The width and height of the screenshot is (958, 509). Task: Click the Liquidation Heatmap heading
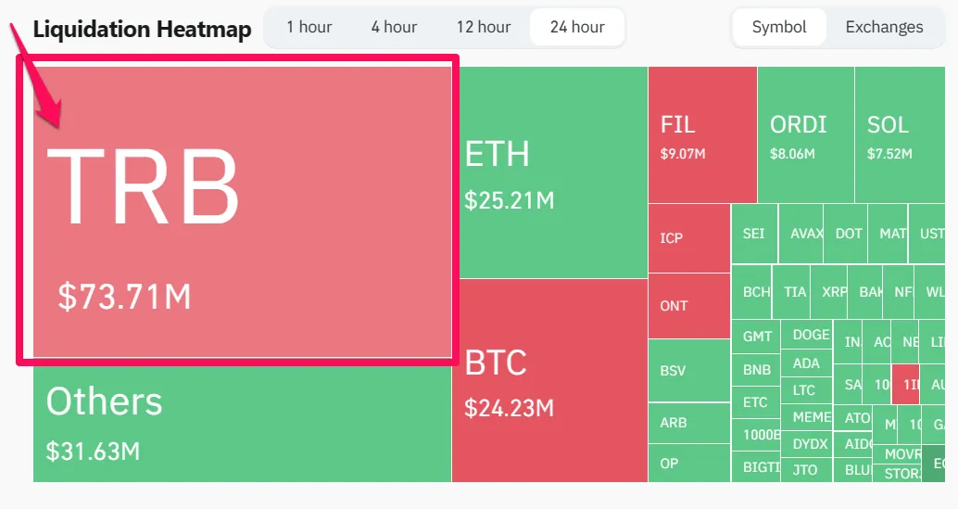point(142,29)
